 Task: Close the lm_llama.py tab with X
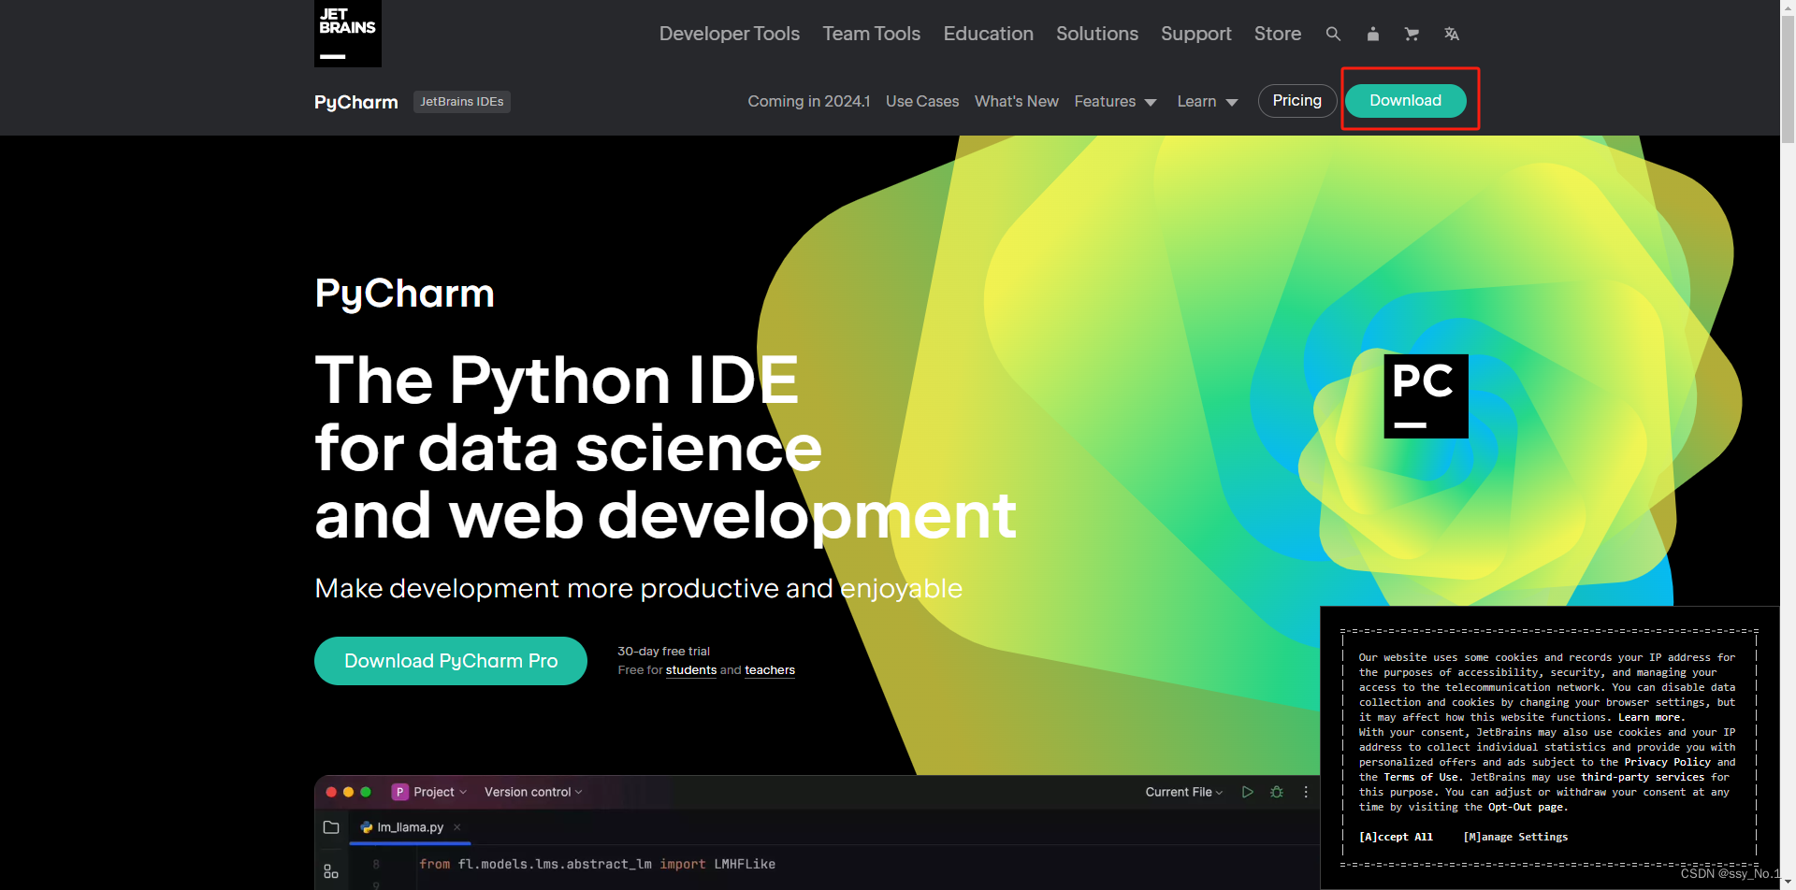pyautogui.click(x=457, y=827)
